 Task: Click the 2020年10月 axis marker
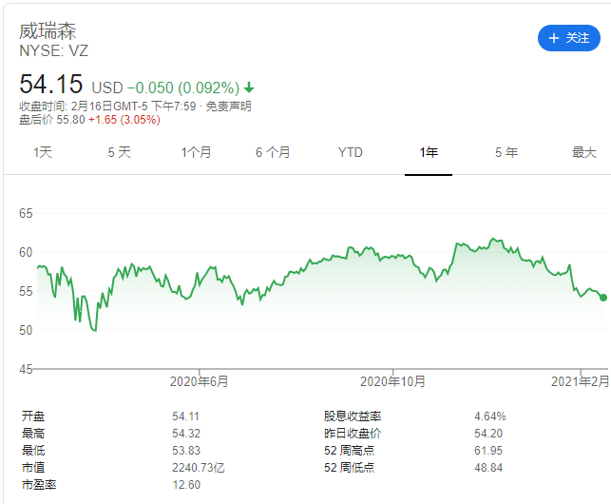point(392,381)
